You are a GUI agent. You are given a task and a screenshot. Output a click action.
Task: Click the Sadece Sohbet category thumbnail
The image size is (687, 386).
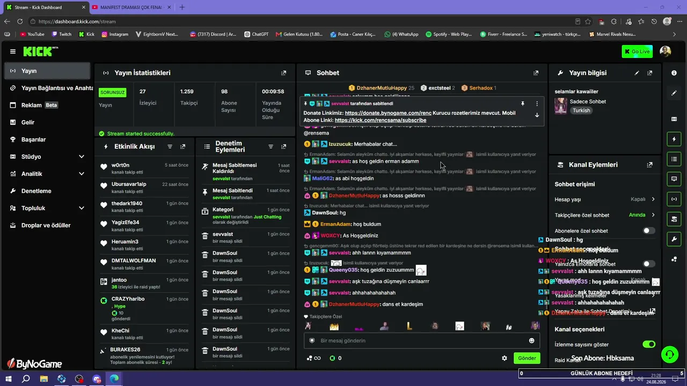point(561,106)
